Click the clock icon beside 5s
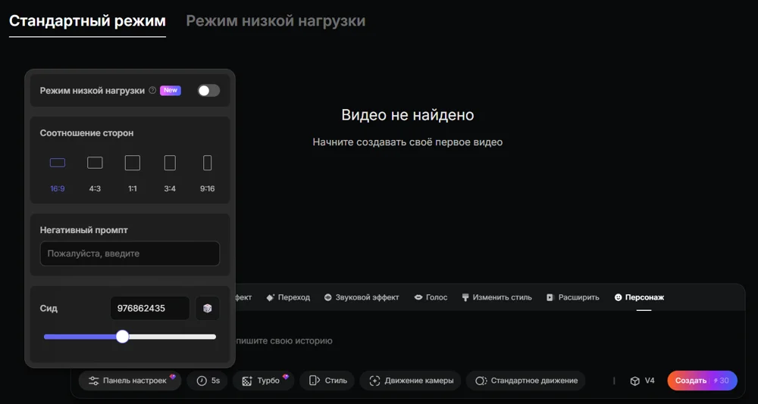The width and height of the screenshot is (758, 404). (202, 381)
